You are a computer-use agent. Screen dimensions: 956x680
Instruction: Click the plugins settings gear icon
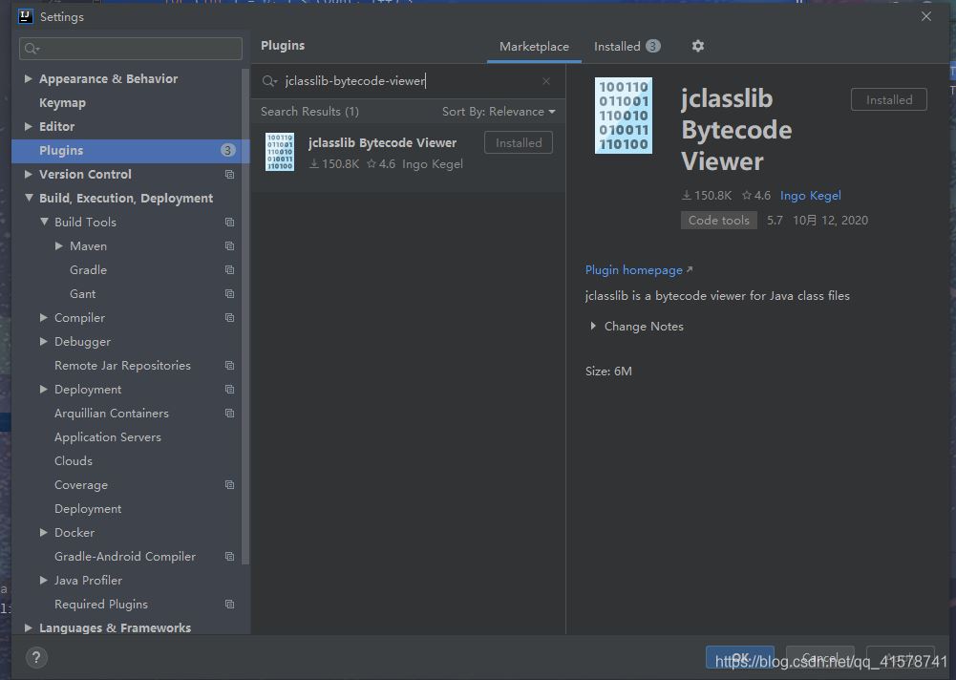(697, 46)
